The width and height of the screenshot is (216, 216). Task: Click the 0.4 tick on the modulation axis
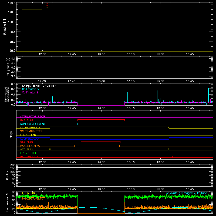tap(13, 94)
